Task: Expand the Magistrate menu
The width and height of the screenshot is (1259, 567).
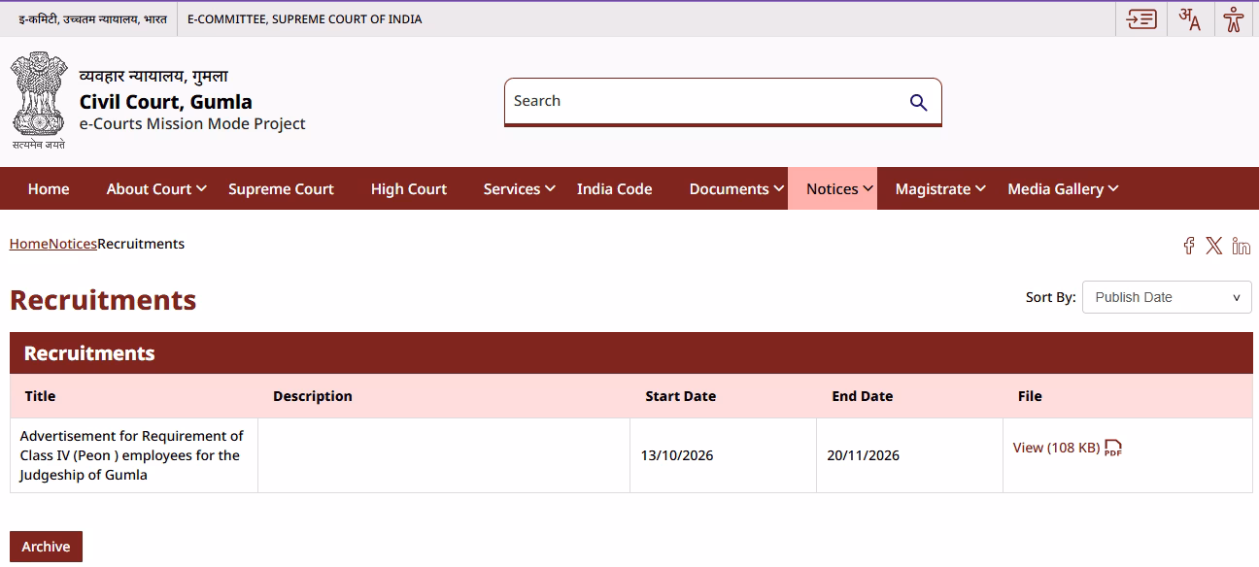Action: coord(940,188)
